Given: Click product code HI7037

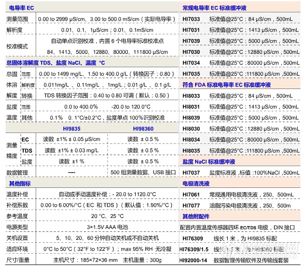Looking at the screenshot, I should [x=191, y=173].
